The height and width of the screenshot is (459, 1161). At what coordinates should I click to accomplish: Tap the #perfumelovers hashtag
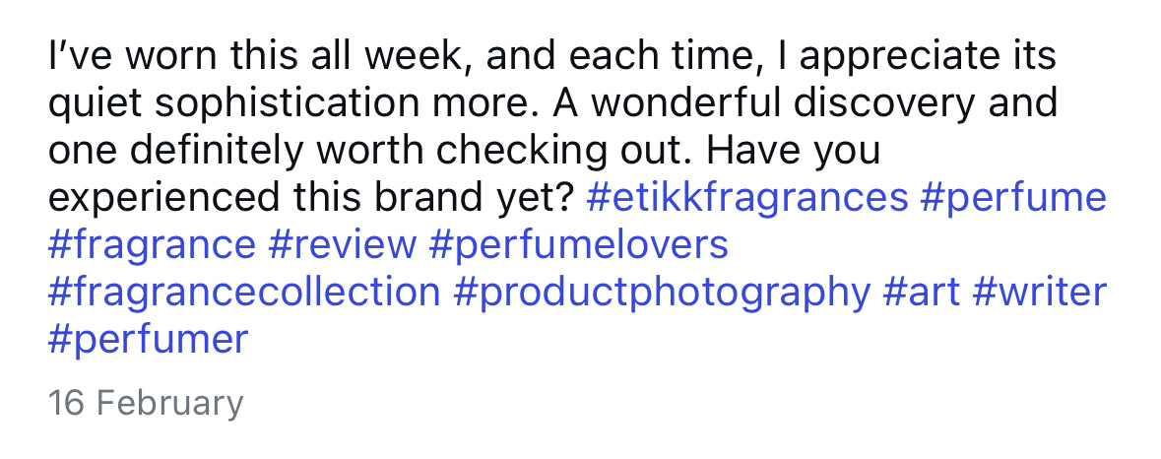point(578,245)
